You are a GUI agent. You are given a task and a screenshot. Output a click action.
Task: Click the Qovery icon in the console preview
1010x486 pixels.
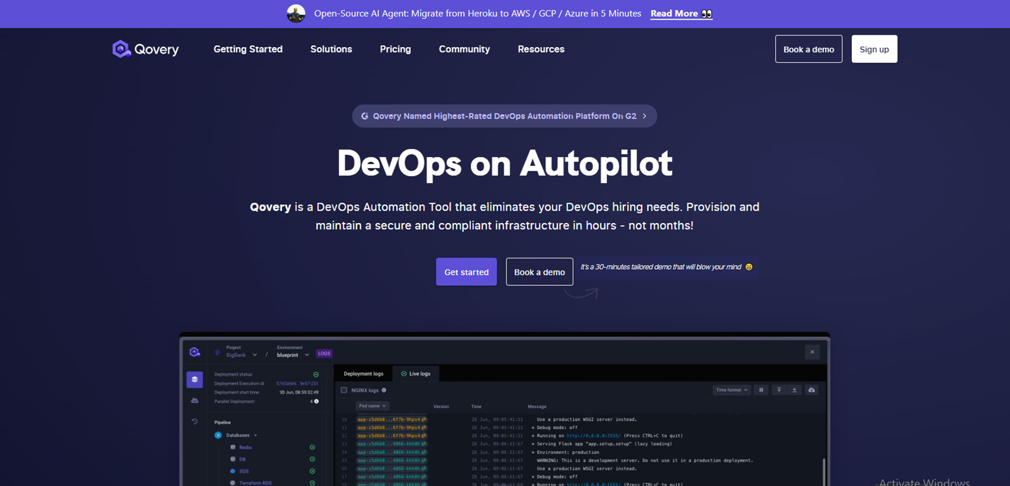195,352
